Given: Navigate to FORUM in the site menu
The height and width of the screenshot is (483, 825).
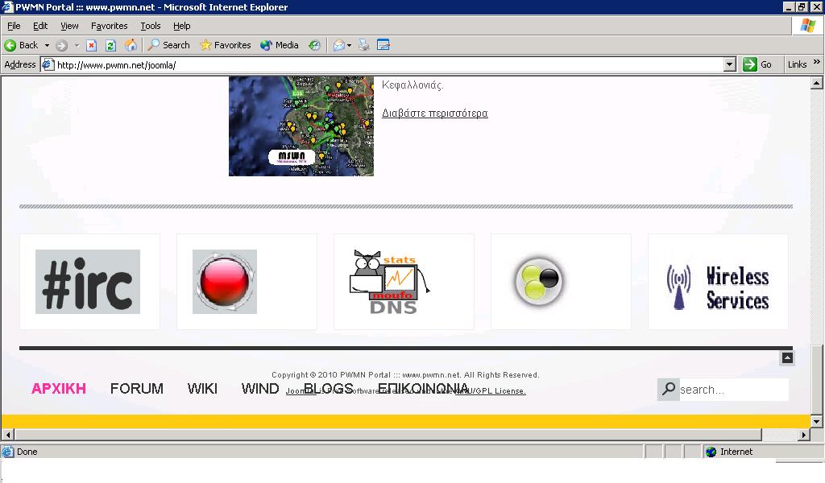Looking at the screenshot, I should tap(136, 389).
